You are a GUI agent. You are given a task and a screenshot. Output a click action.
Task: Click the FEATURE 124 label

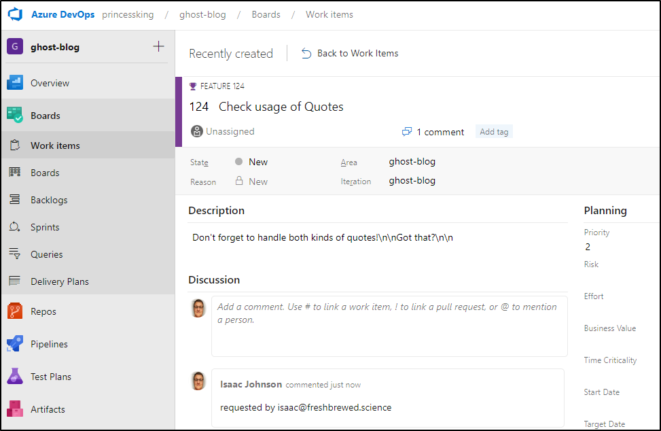click(x=222, y=86)
